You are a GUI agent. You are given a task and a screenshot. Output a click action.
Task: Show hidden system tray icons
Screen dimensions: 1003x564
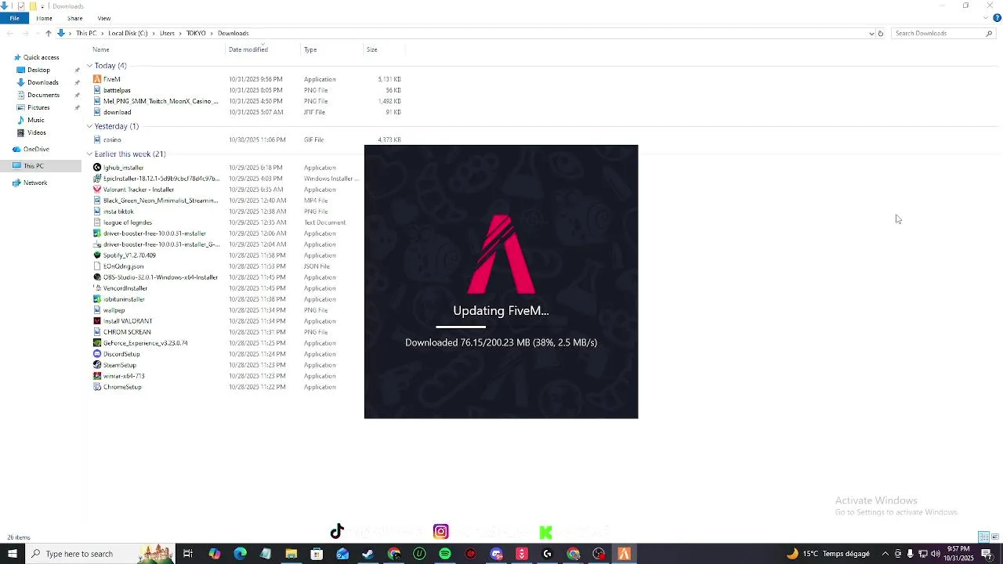pos(885,554)
